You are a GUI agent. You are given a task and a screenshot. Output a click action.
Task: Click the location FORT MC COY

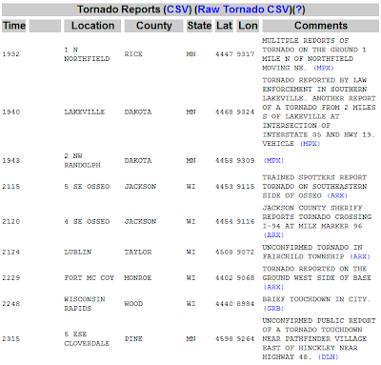tap(89, 278)
